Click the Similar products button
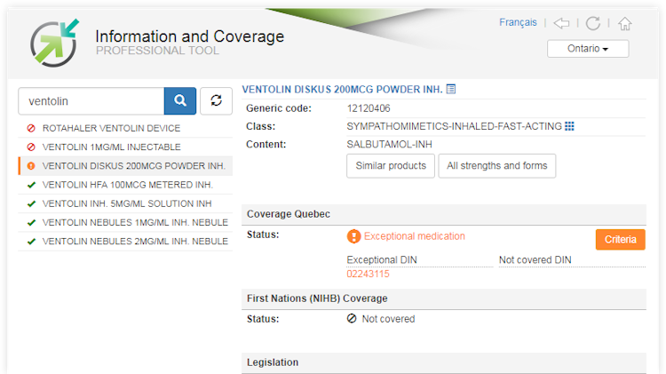The image size is (666, 374). (x=391, y=166)
